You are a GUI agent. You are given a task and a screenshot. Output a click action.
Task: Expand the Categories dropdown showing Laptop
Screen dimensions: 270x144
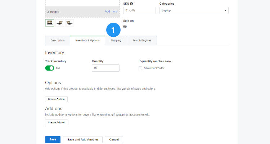(x=194, y=10)
